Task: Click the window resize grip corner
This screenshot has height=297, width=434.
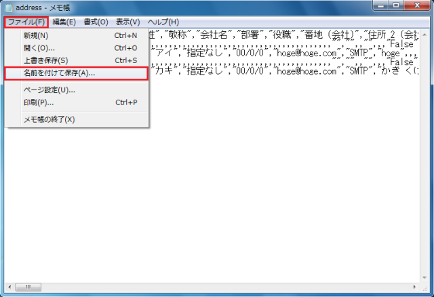Action: click(x=425, y=288)
